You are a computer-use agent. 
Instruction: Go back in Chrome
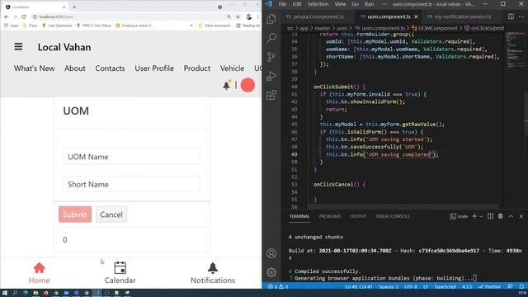(x=7, y=16)
